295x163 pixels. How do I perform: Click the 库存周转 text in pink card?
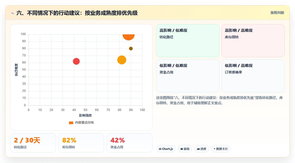click(x=232, y=37)
